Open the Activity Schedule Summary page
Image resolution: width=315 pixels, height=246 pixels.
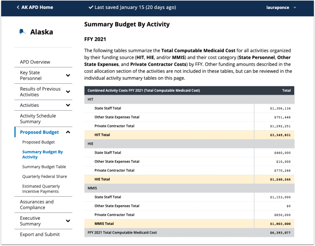click(x=38, y=118)
